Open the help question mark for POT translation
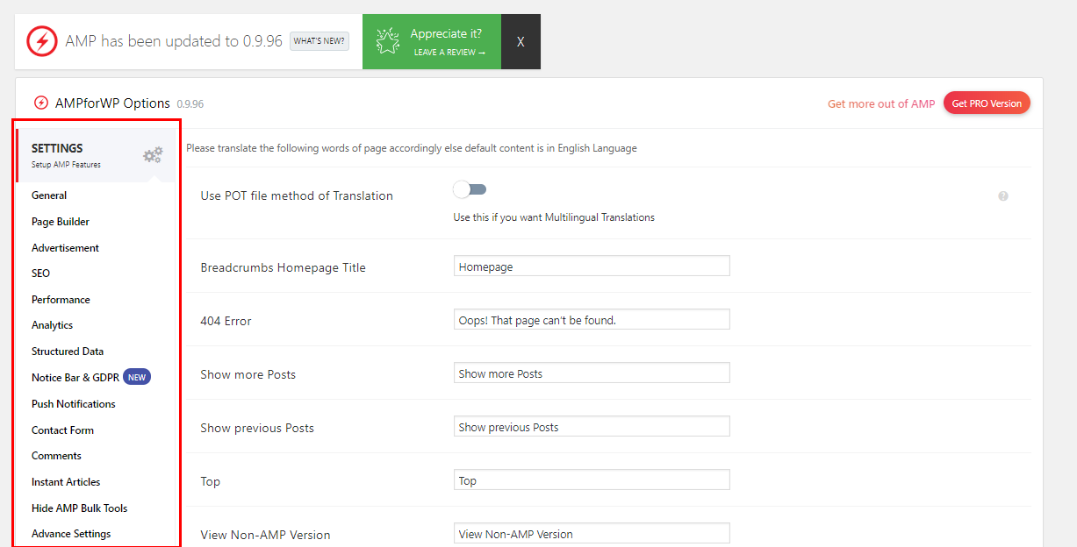 click(x=1003, y=196)
